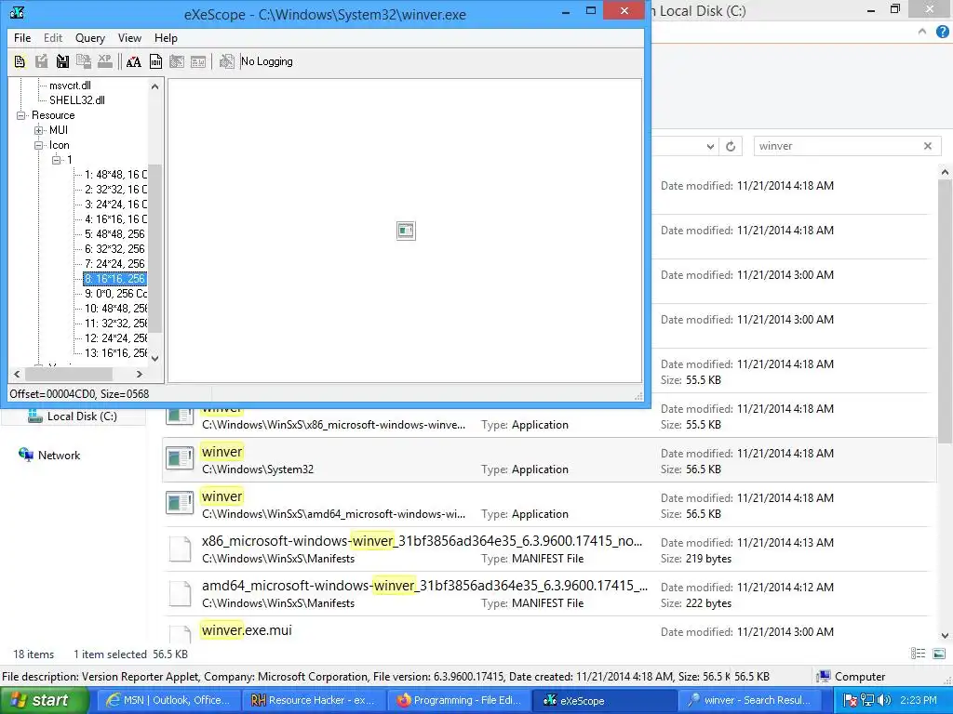Click the network icon in the system tray

(867, 700)
